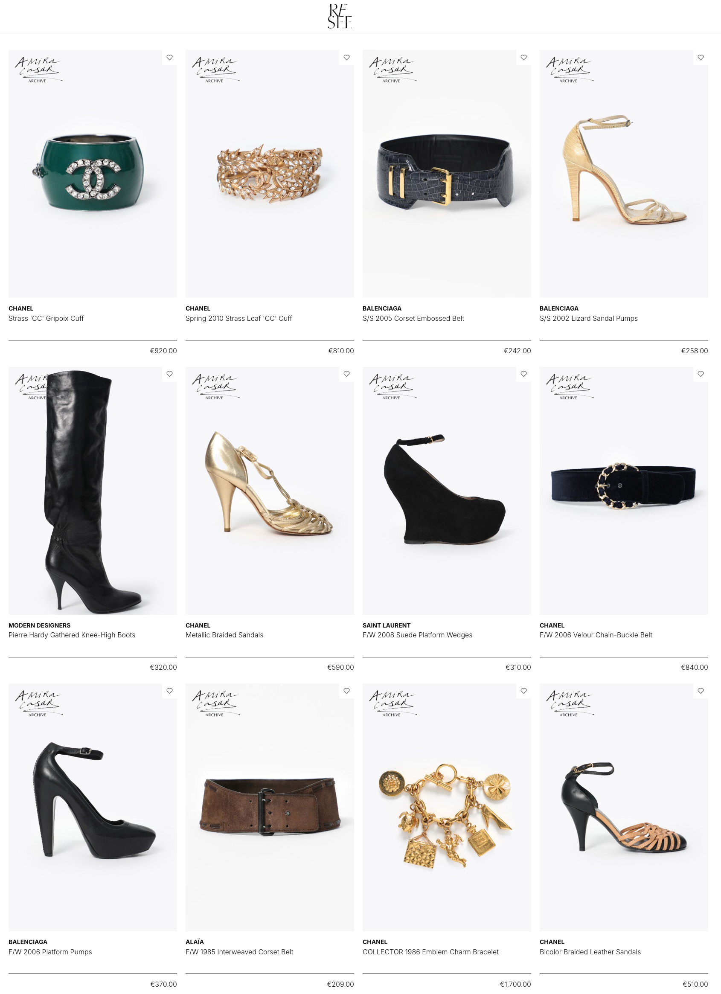Save the Alaïa Interweaved Corset Belt heart
The width and height of the screenshot is (721, 994).
347,691
